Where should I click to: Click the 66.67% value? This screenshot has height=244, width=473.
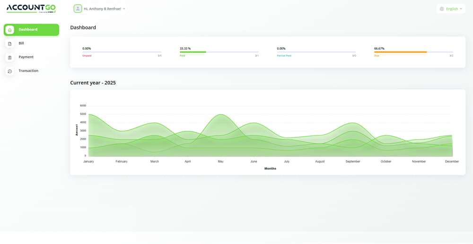point(379,49)
